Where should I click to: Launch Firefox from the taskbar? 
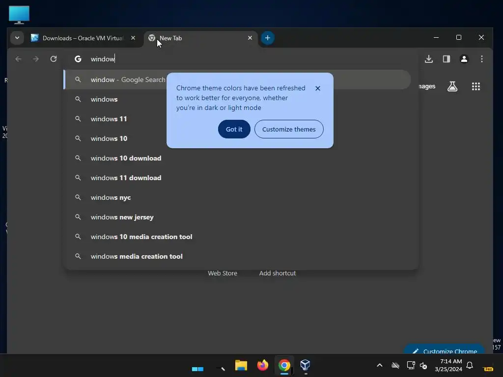pos(263,365)
